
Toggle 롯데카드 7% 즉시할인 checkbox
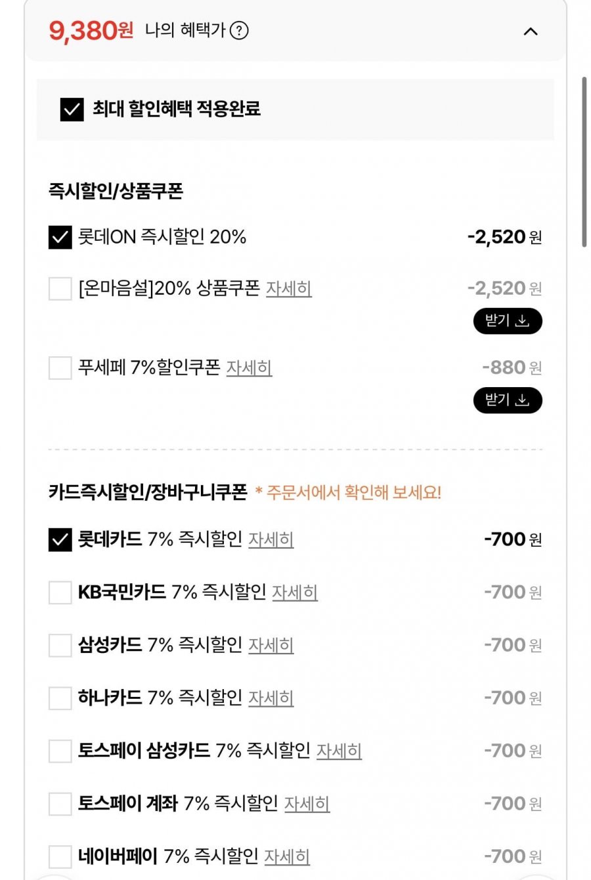[x=60, y=539]
